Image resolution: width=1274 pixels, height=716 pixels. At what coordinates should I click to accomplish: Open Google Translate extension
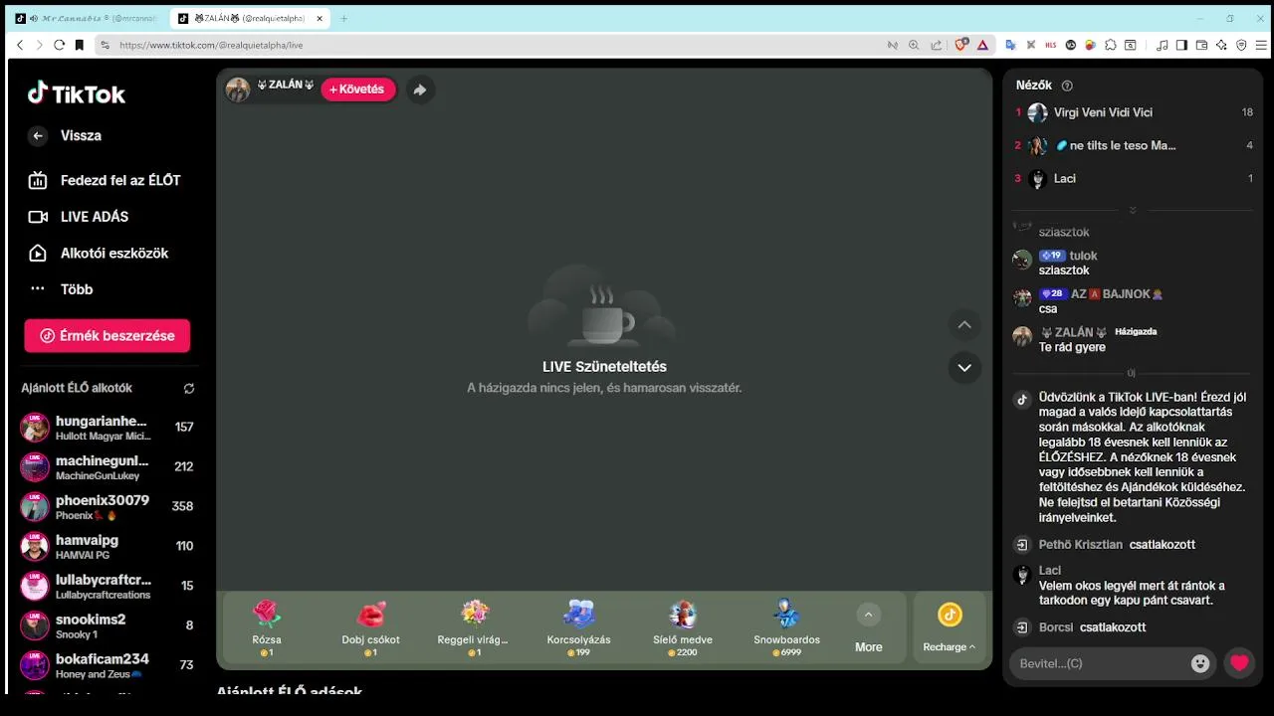1010,45
